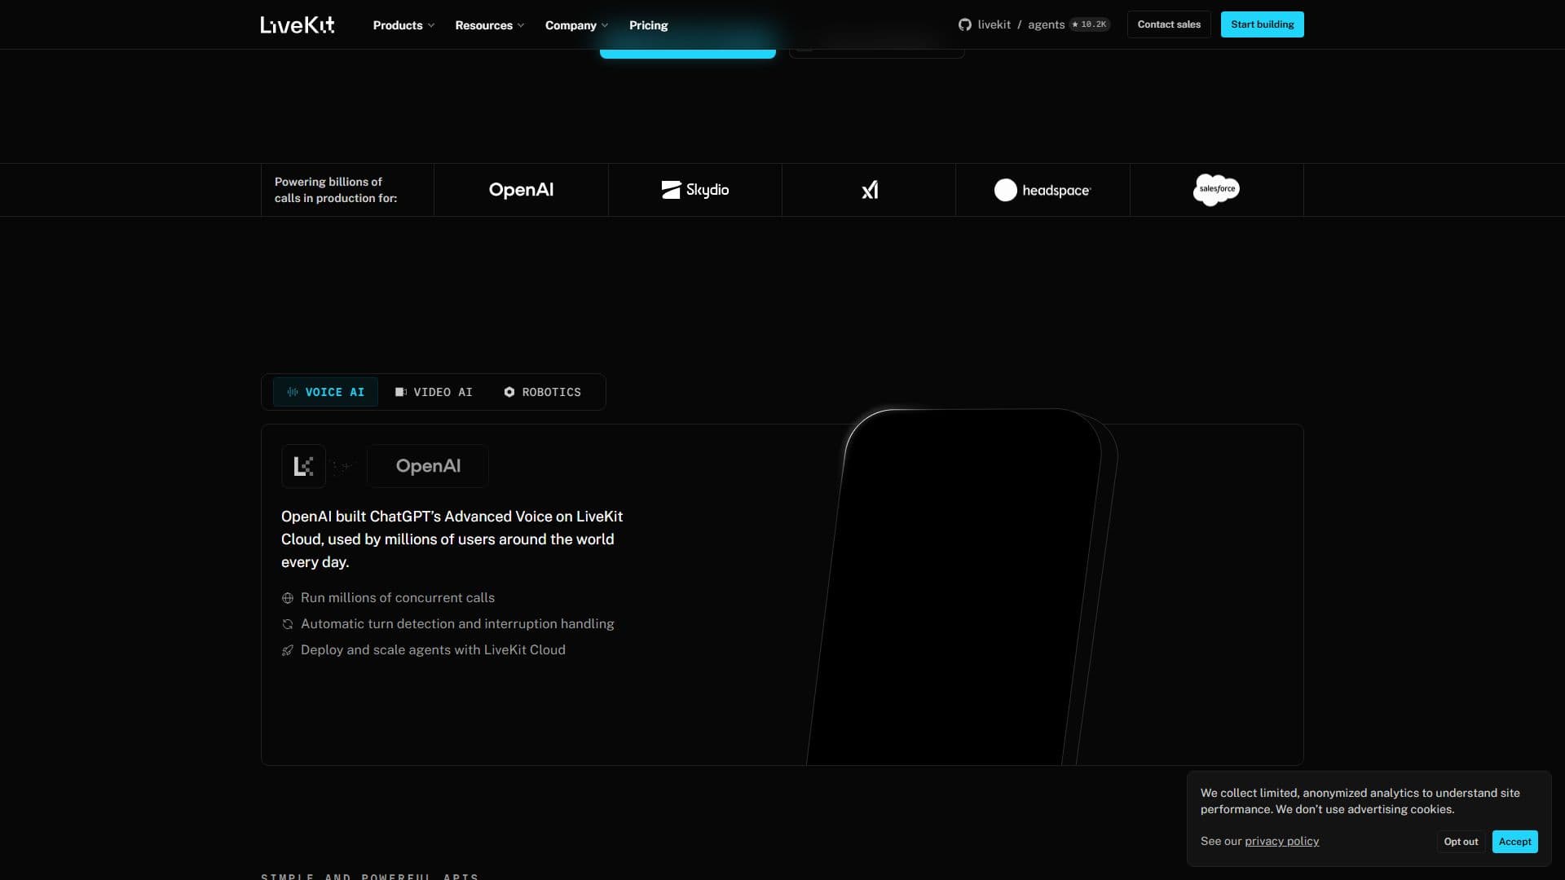Open the livekit / agents GitHub link
Image resolution: width=1565 pixels, height=880 pixels.
click(1021, 24)
